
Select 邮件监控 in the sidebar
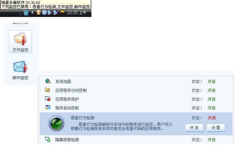coord(20,70)
